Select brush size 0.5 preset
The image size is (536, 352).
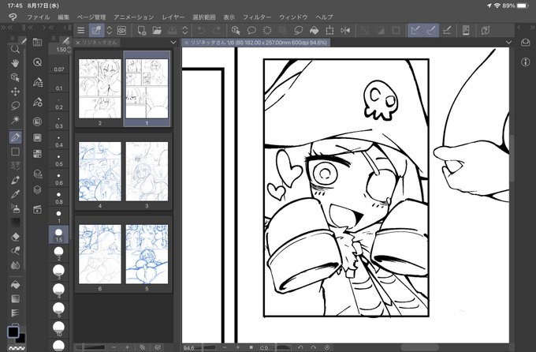coord(59,159)
